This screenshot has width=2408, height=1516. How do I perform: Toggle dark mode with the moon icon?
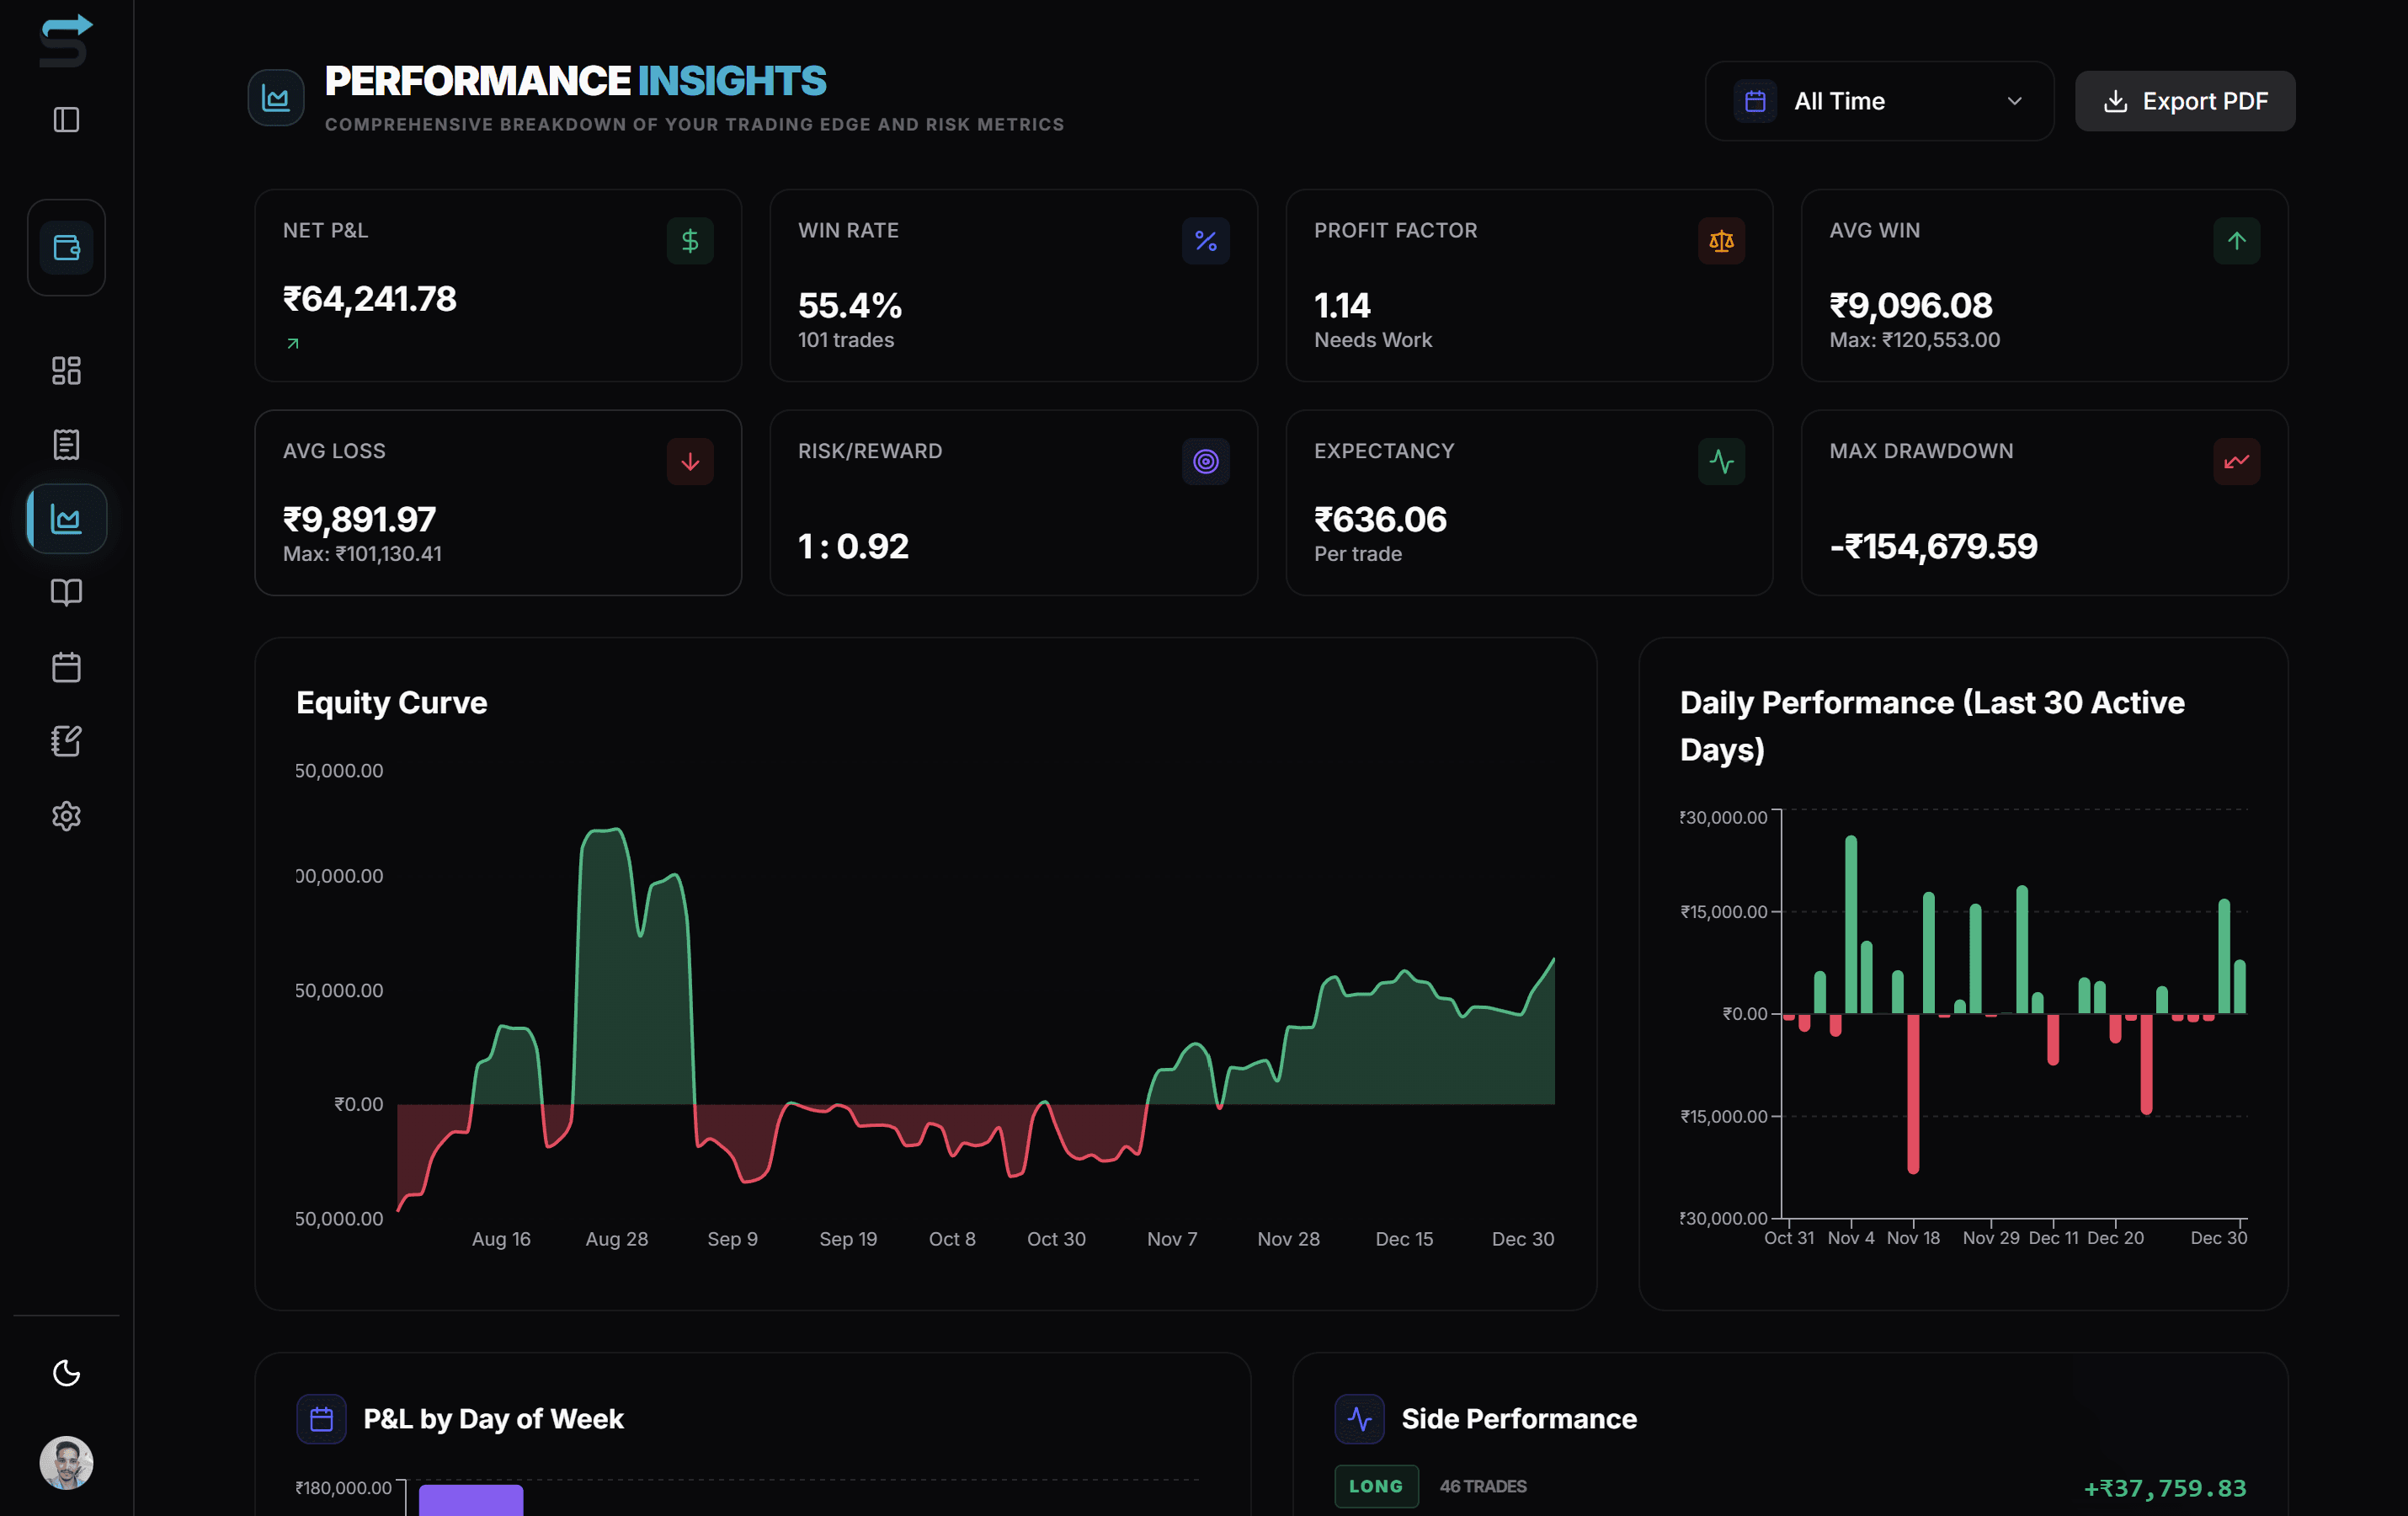click(66, 1374)
